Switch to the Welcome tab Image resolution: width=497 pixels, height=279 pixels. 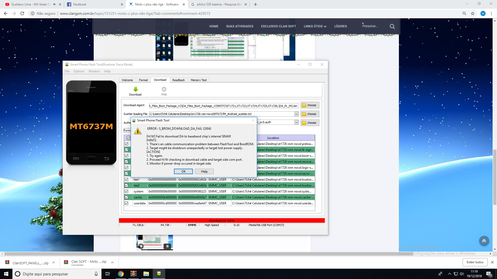127,80
